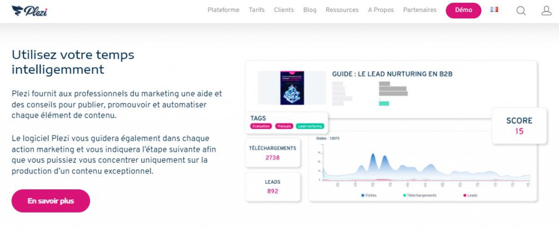
Task: Click the En savoir plus button
Action: [x=51, y=201]
